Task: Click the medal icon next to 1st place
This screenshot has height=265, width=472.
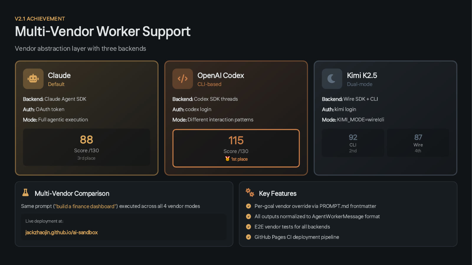Action: tap(227, 159)
